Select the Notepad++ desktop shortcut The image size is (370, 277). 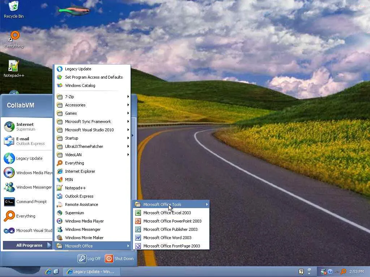click(14, 69)
